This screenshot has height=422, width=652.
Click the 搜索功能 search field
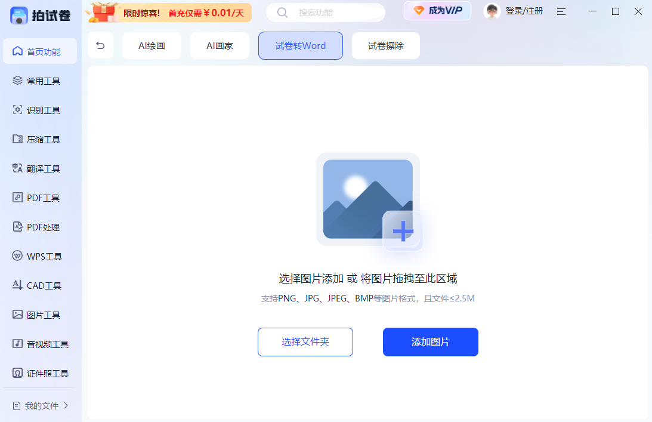(x=325, y=12)
